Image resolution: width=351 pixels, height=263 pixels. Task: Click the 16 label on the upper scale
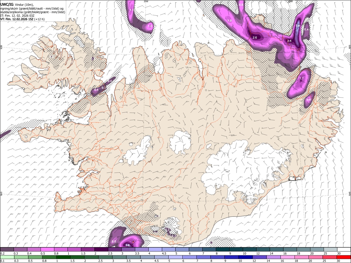[x=285, y=253]
